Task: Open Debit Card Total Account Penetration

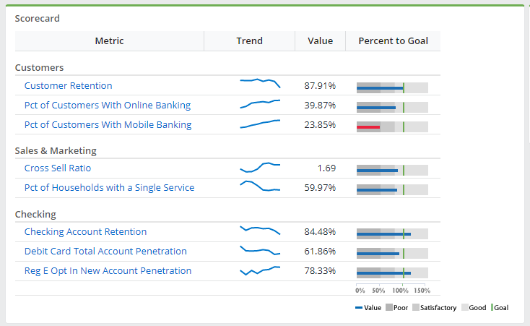Action: pos(105,252)
